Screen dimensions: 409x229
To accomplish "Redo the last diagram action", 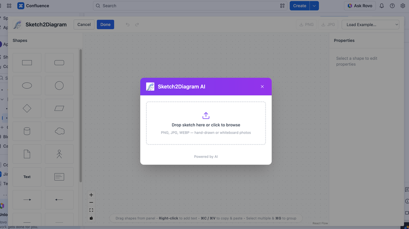I will (x=137, y=25).
